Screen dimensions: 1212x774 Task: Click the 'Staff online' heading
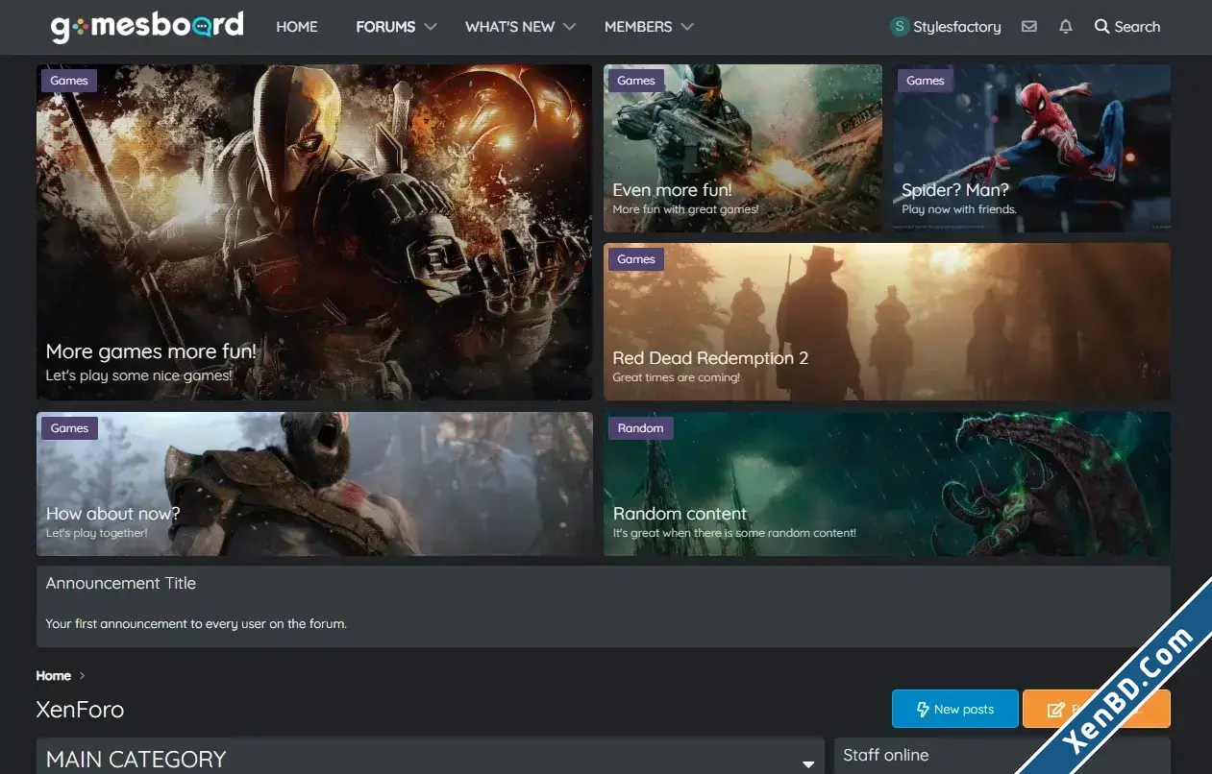886,755
